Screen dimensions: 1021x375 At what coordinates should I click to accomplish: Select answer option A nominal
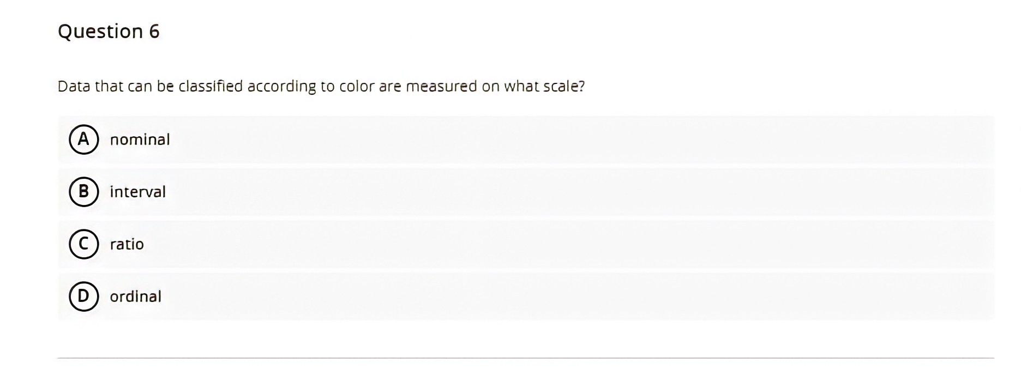point(140,139)
